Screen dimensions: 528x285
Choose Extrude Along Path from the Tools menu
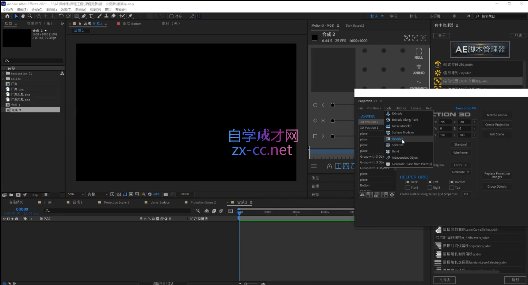pyautogui.click(x=409, y=120)
